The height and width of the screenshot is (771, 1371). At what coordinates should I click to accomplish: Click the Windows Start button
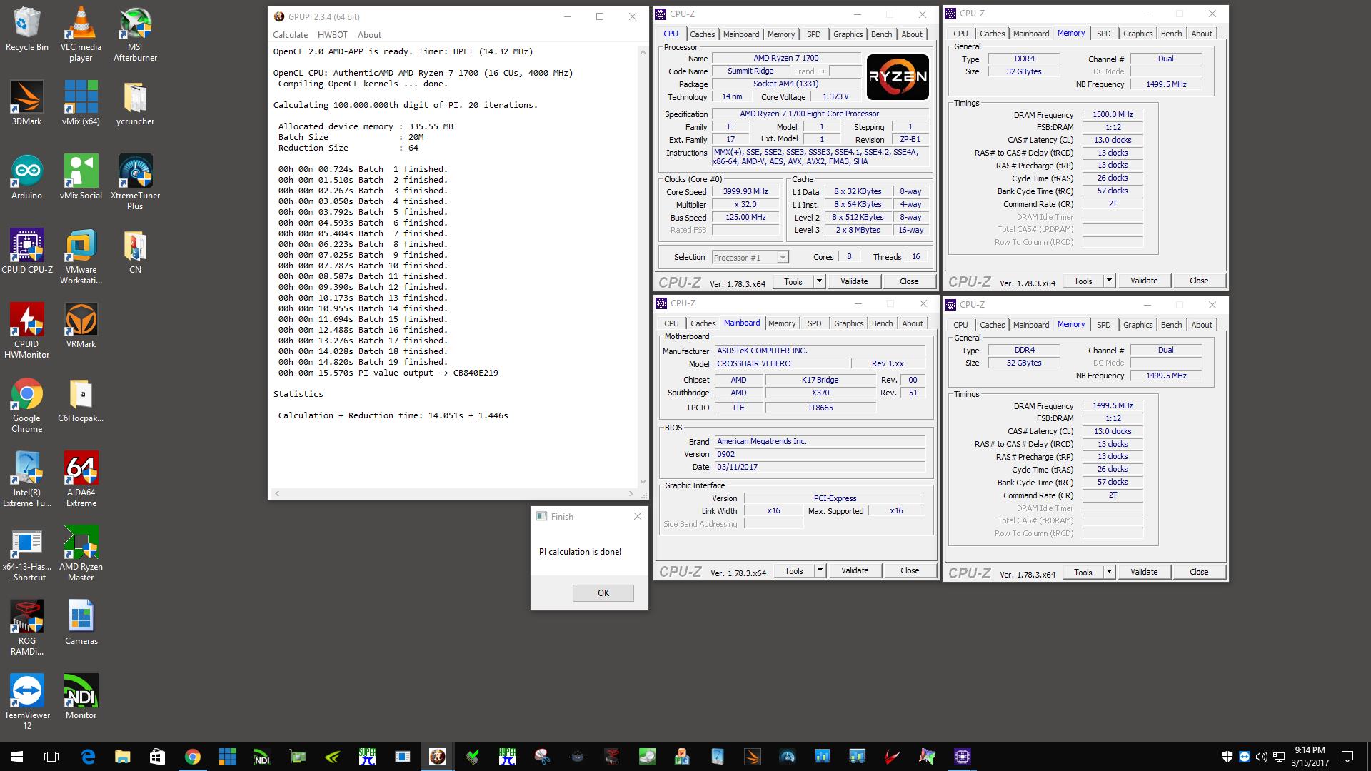tap(17, 757)
